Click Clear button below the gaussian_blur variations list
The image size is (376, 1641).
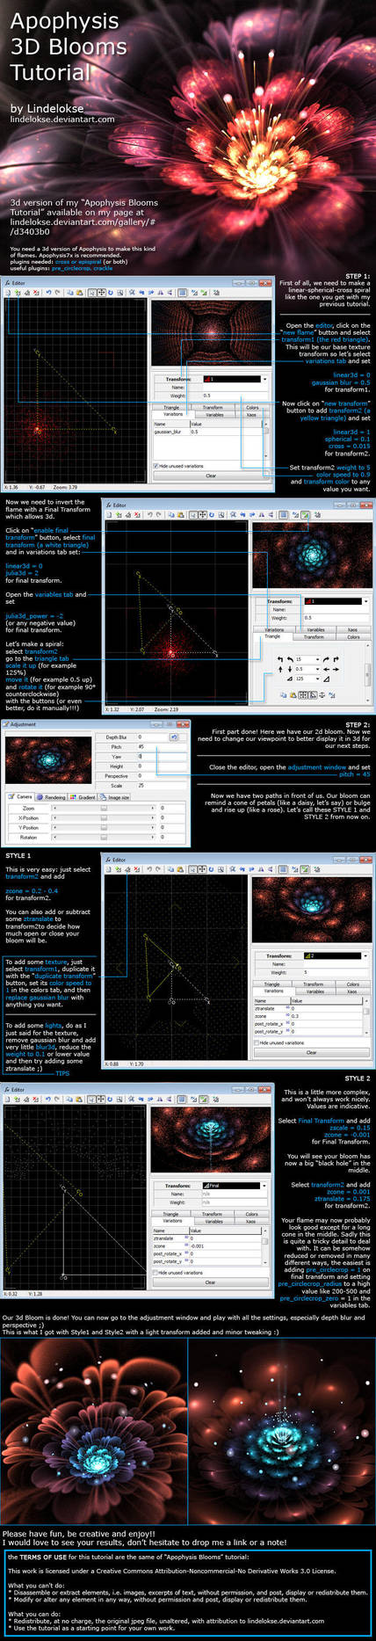(x=211, y=476)
